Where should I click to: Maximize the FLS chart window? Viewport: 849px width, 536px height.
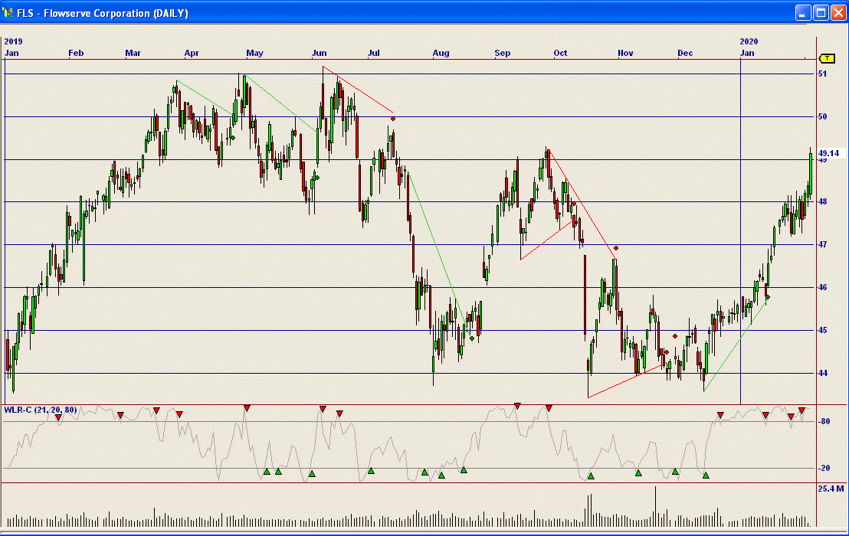(x=821, y=12)
